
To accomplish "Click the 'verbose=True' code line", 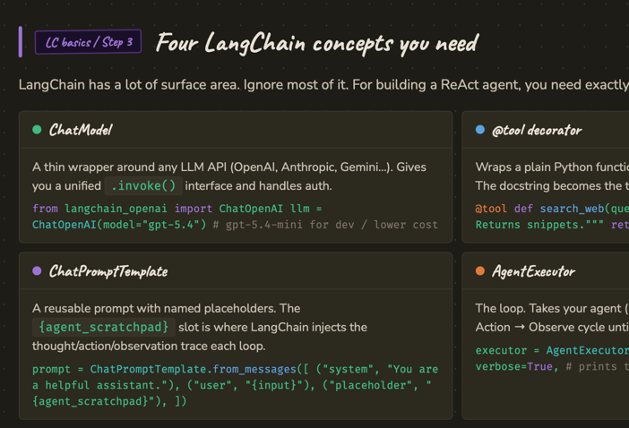I will (x=552, y=366).
